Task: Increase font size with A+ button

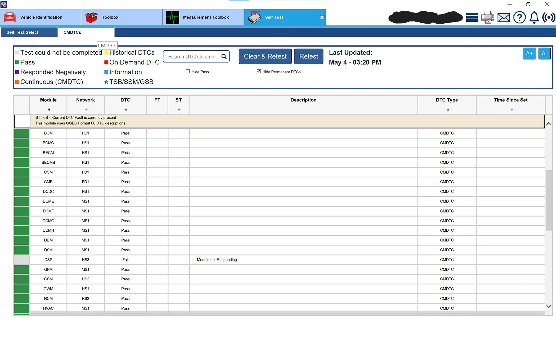Action: point(529,53)
